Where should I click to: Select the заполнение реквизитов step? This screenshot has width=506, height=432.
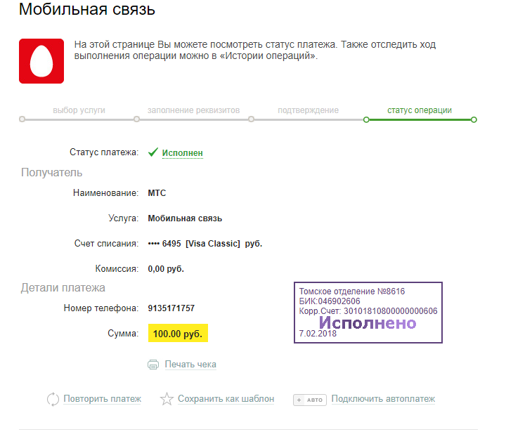click(x=194, y=110)
